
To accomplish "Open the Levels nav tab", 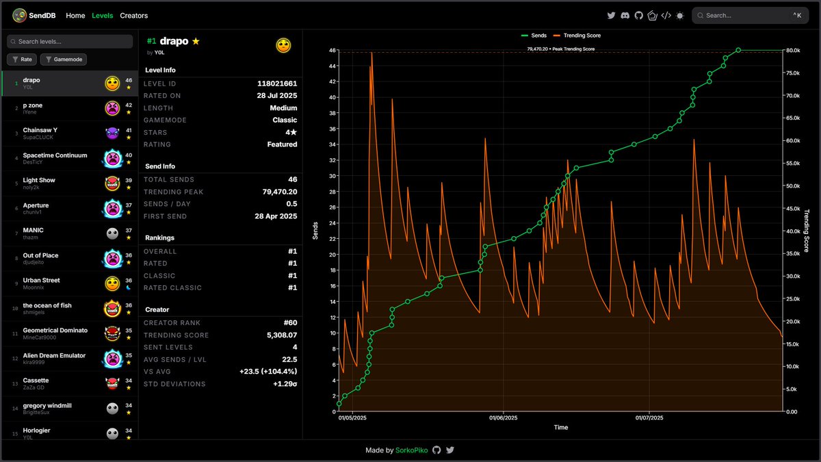I will tap(103, 15).
